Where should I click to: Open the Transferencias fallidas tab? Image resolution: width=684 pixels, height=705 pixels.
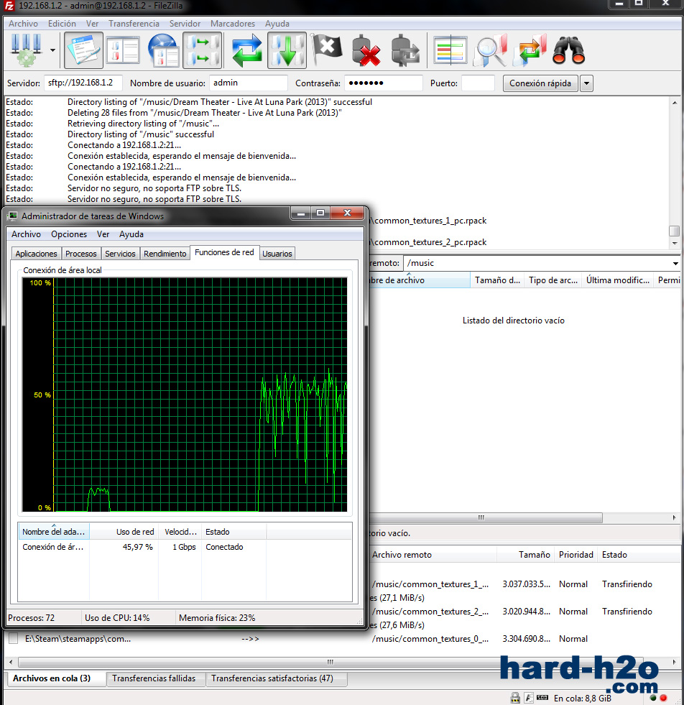[x=154, y=678]
